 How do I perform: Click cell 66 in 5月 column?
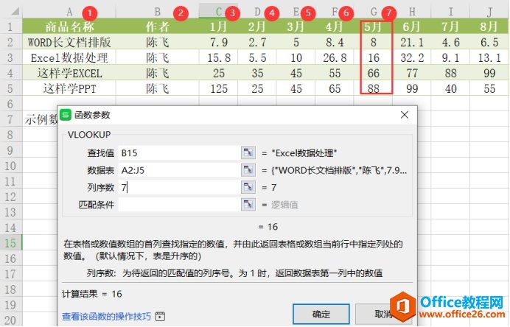(373, 73)
